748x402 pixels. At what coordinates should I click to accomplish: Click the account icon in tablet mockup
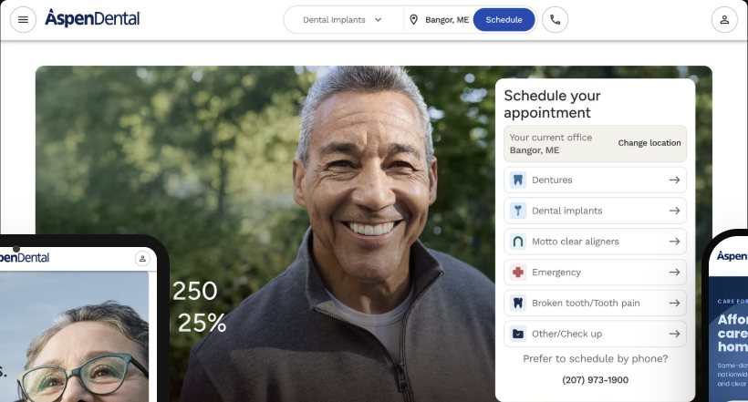142,259
